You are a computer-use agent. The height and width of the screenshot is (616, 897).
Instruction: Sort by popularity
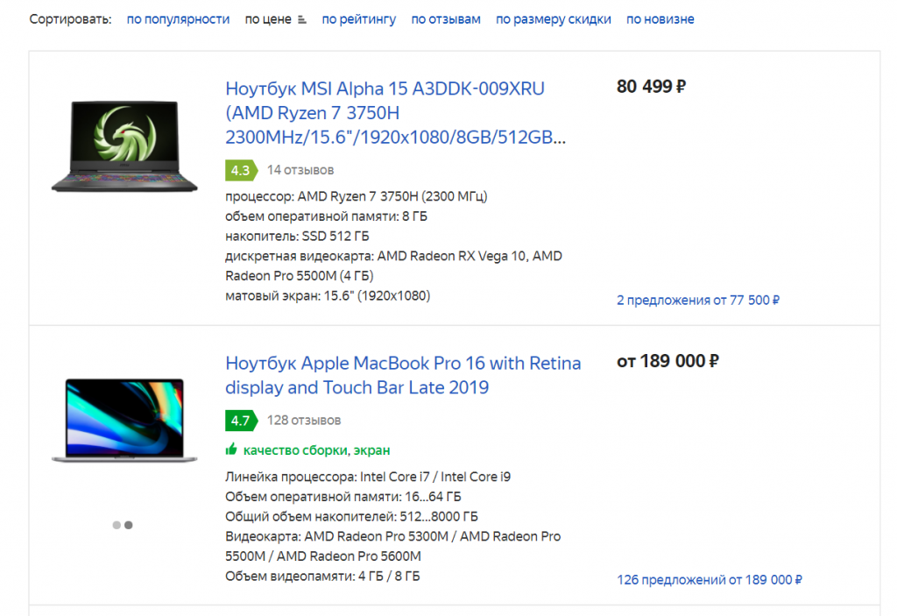178,19
